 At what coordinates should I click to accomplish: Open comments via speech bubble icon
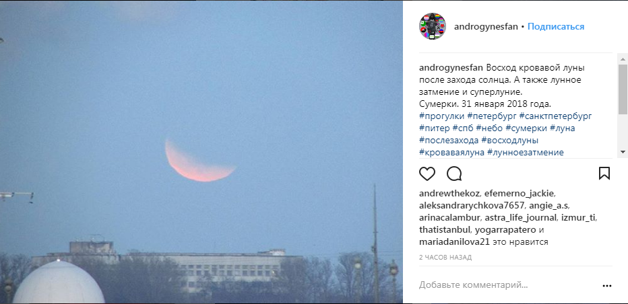click(454, 174)
